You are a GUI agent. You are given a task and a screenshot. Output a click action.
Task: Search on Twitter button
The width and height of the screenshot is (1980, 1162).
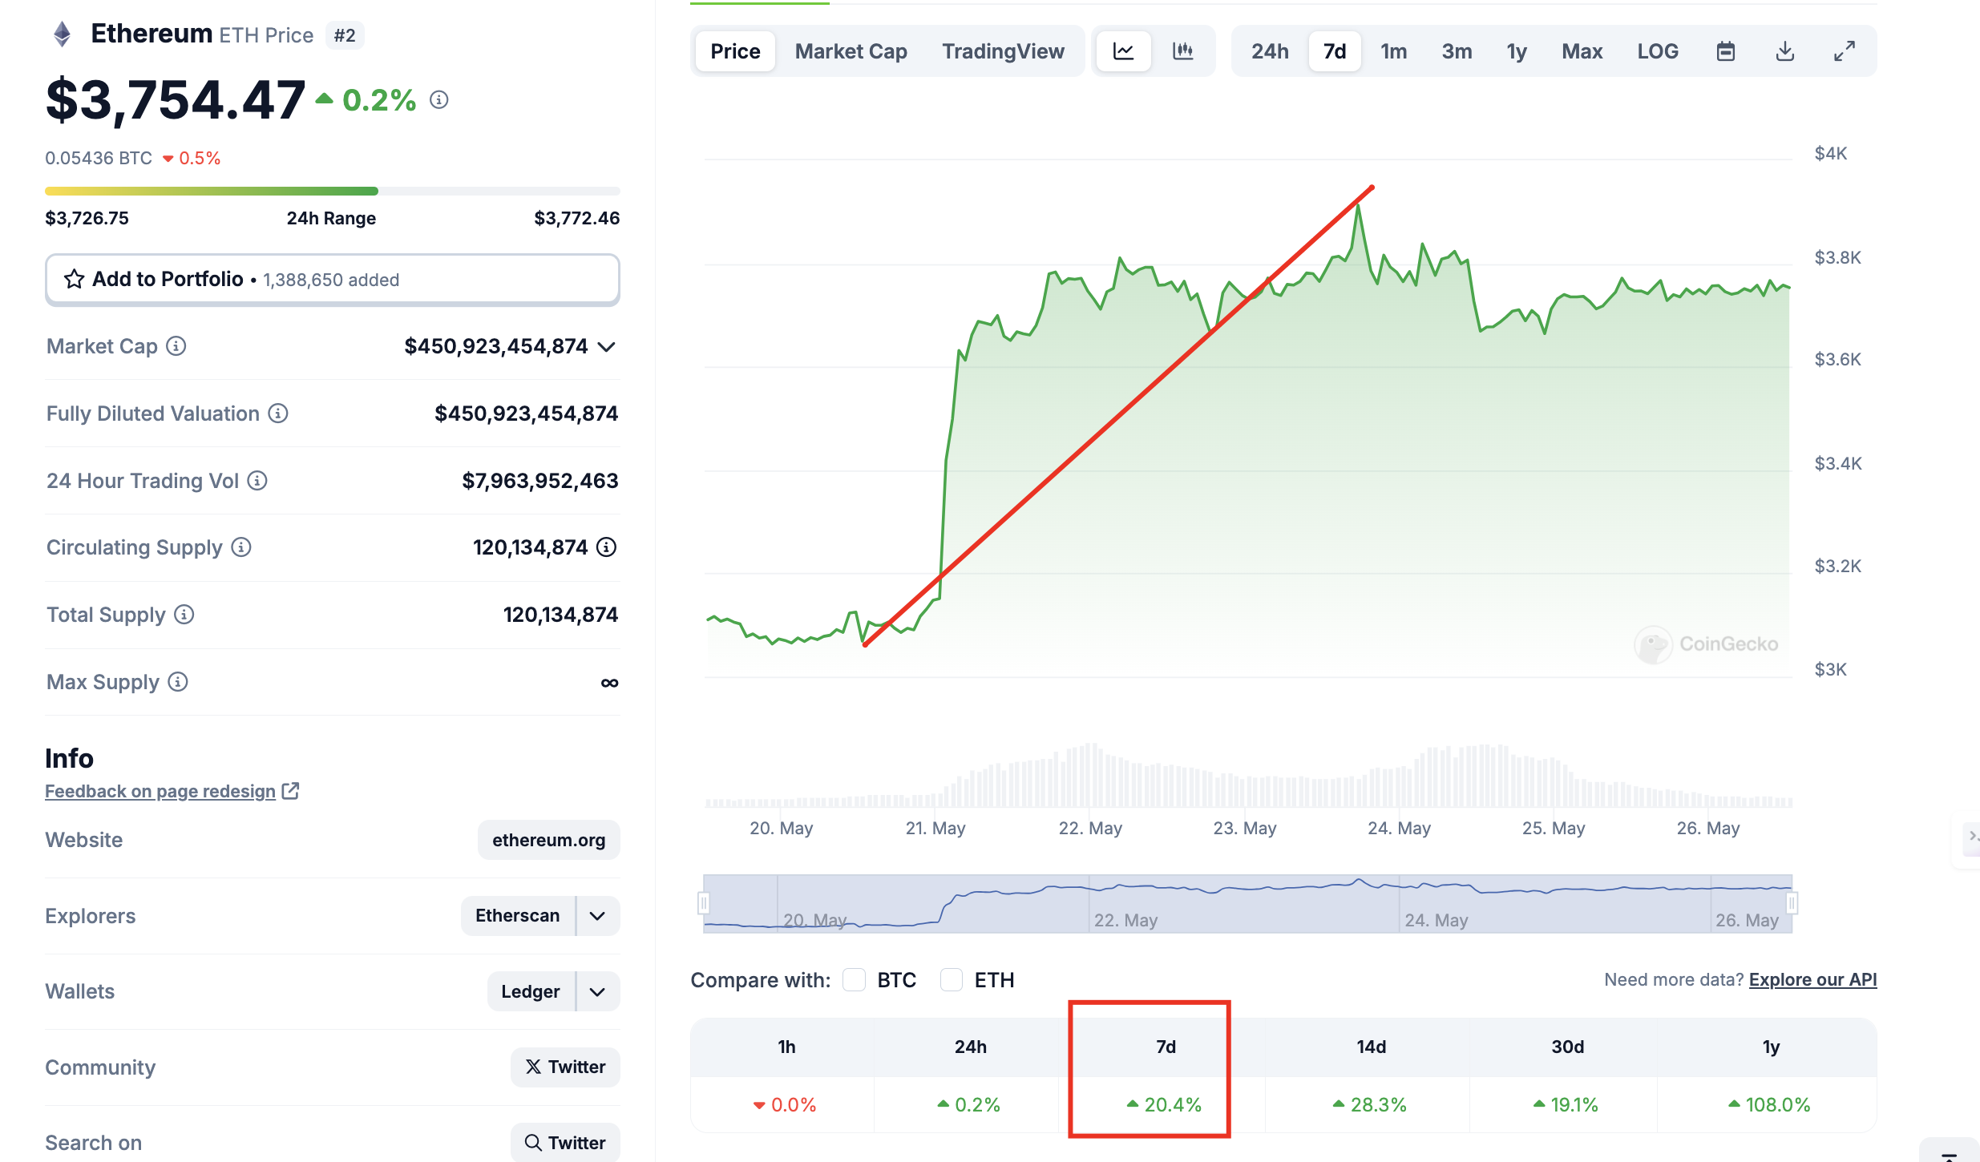[x=565, y=1143]
